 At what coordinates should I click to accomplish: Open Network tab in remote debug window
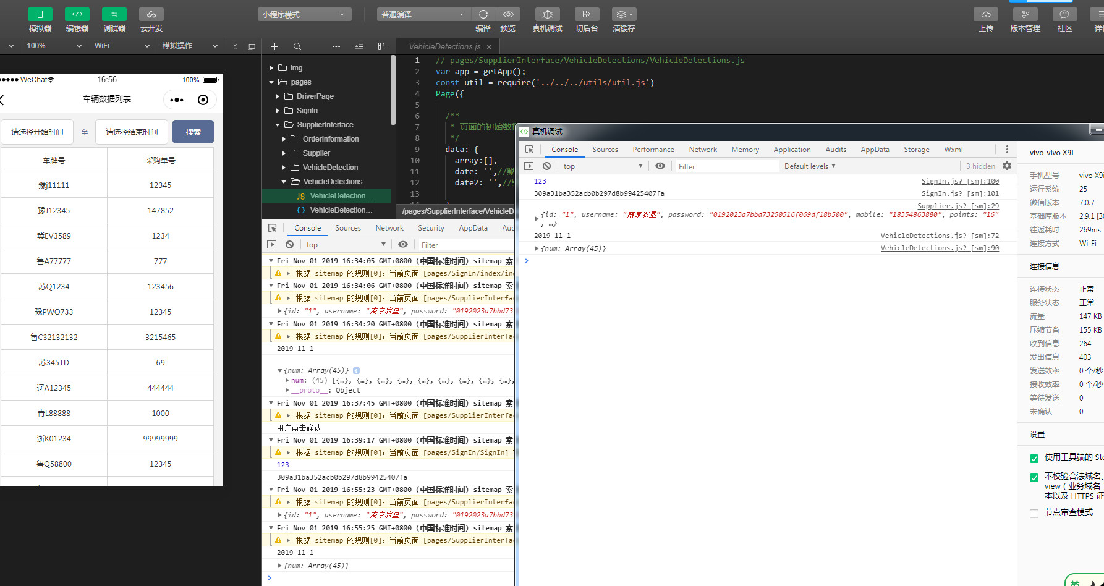point(703,150)
